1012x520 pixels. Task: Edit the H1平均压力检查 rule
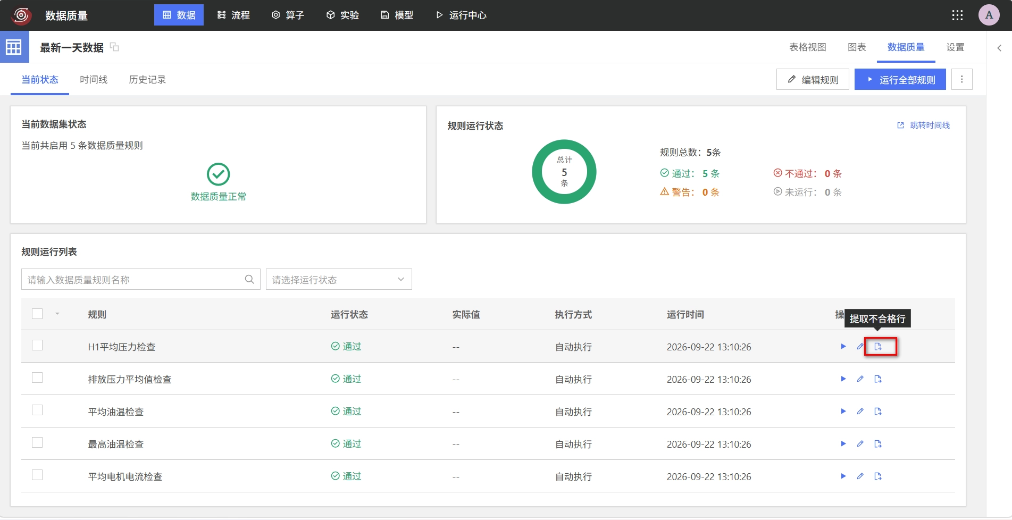[860, 346]
